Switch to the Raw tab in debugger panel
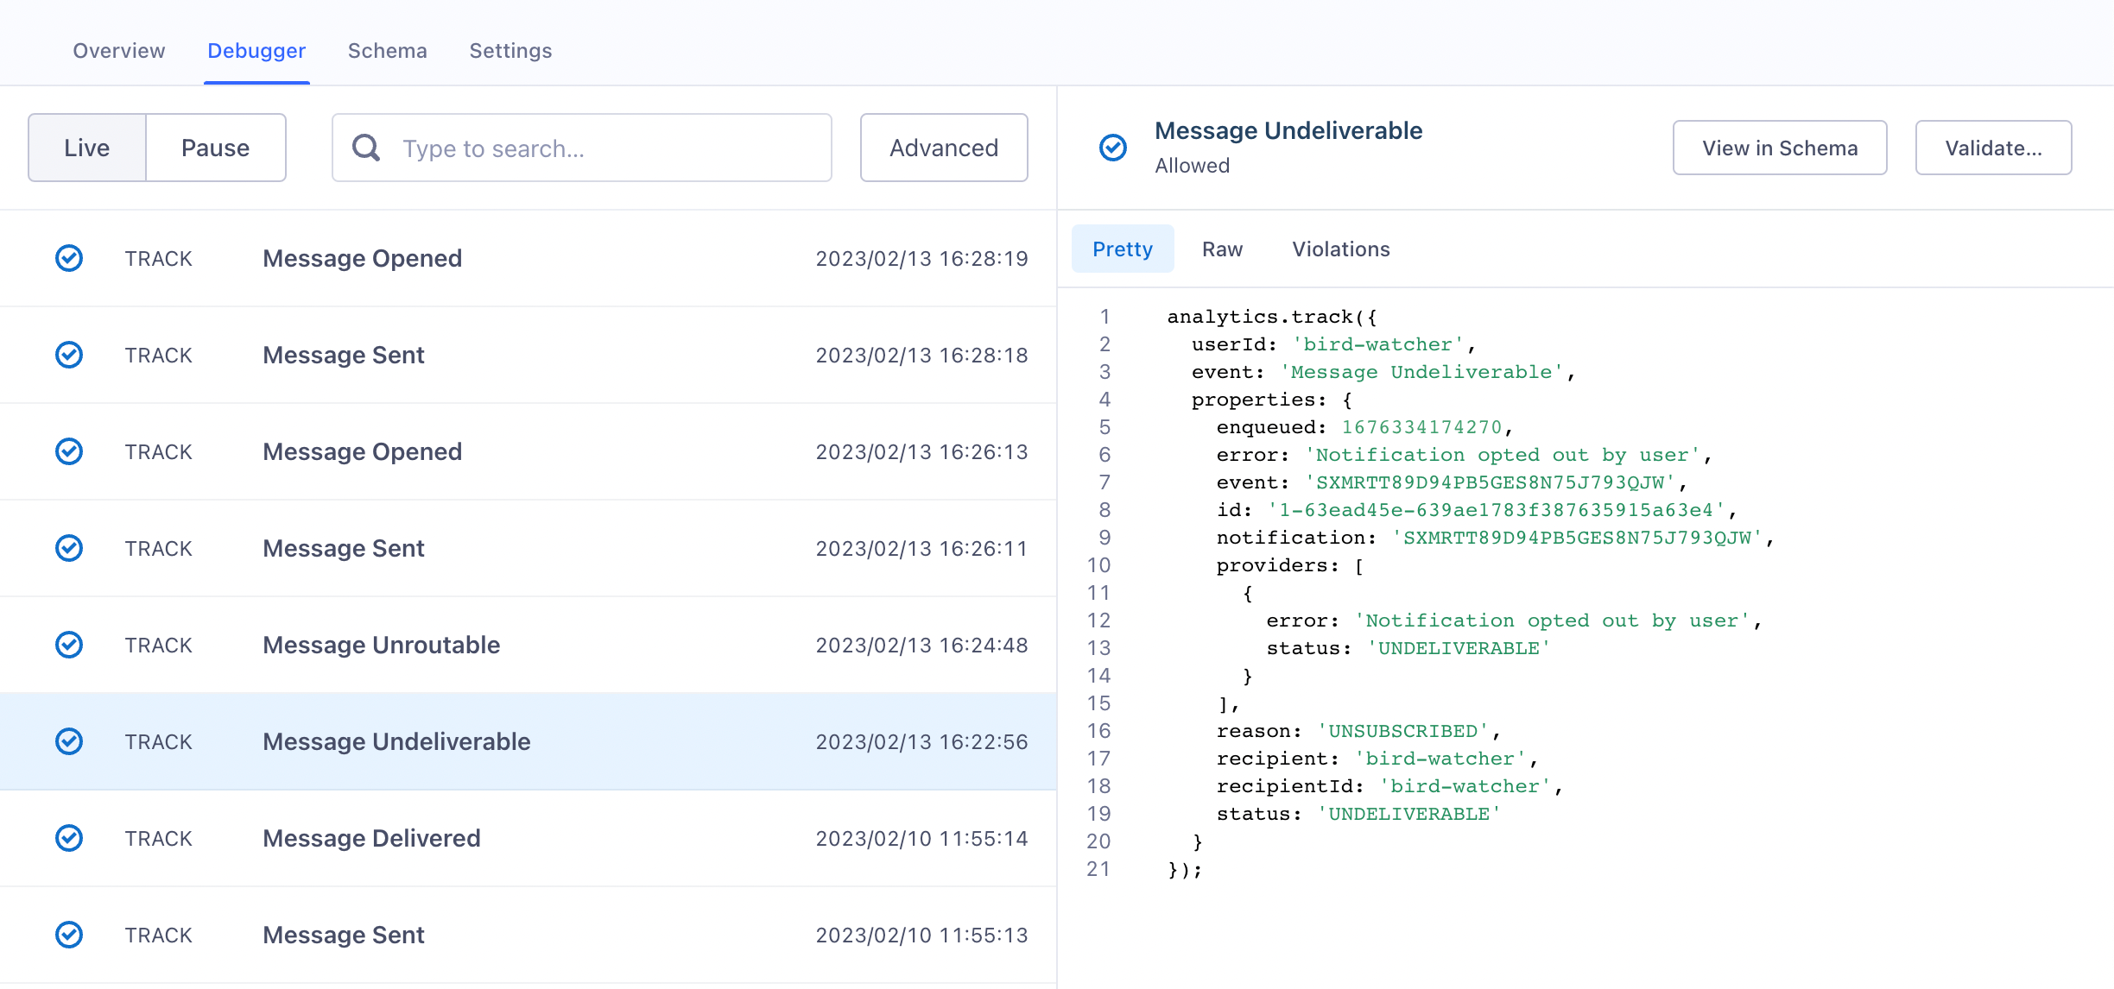 point(1221,248)
